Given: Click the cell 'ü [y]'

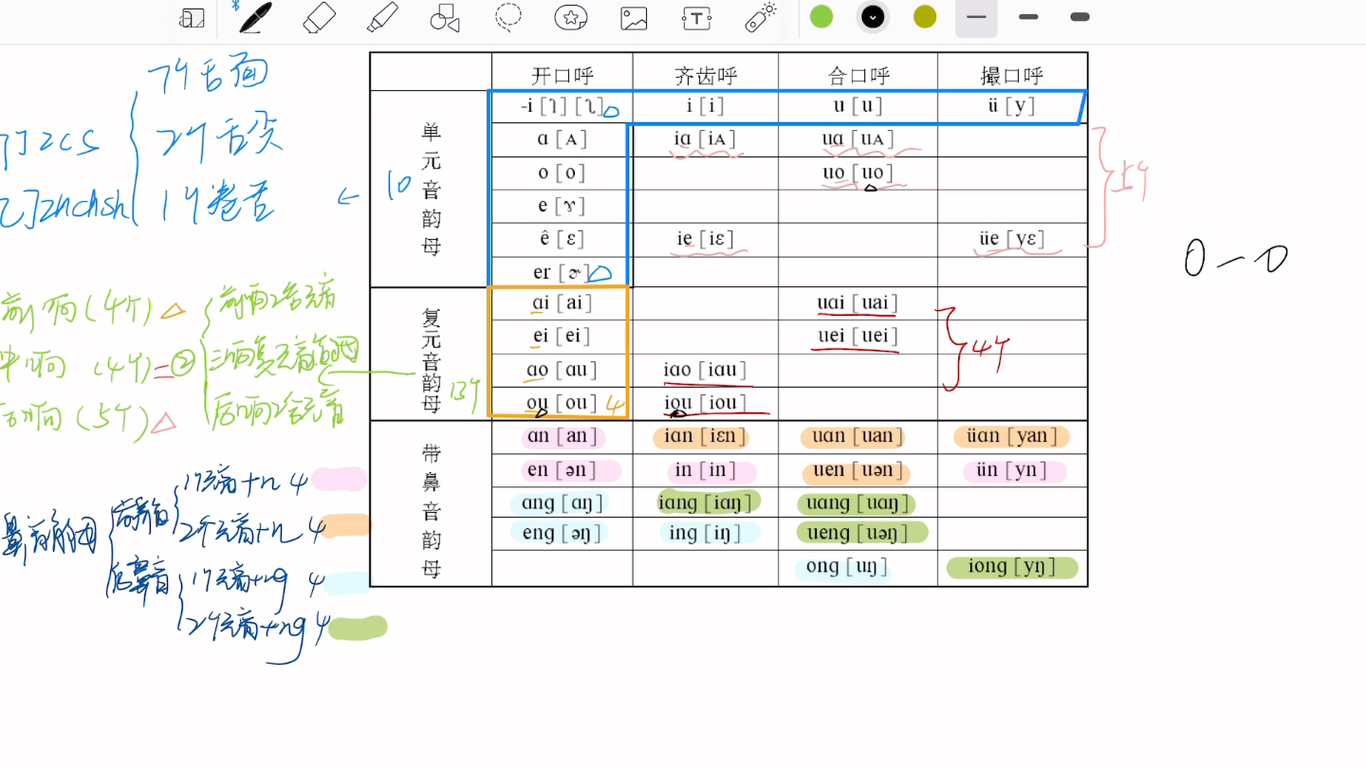Looking at the screenshot, I should coord(1011,106).
